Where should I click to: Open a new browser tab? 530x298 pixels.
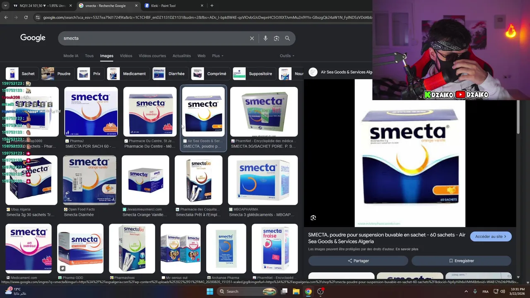coord(212,6)
